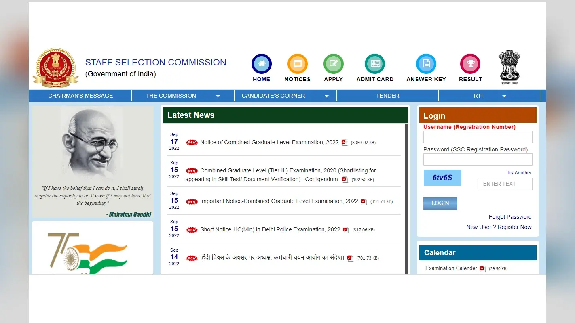
Task: Click the Forgot Password link
Action: (510, 217)
